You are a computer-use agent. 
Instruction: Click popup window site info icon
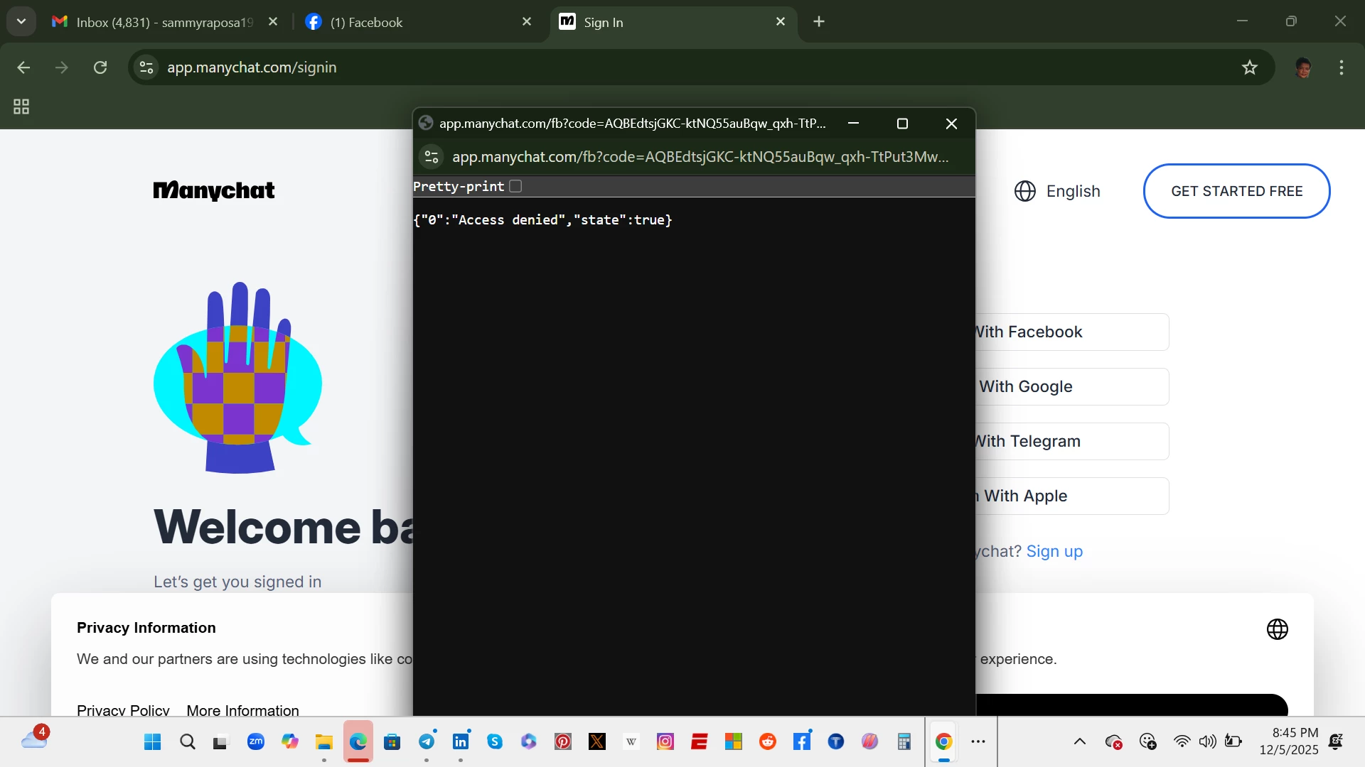[432, 157]
